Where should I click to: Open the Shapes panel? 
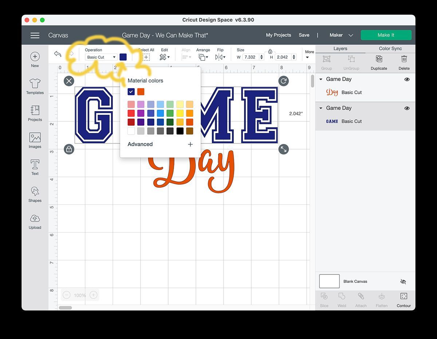coord(35,195)
